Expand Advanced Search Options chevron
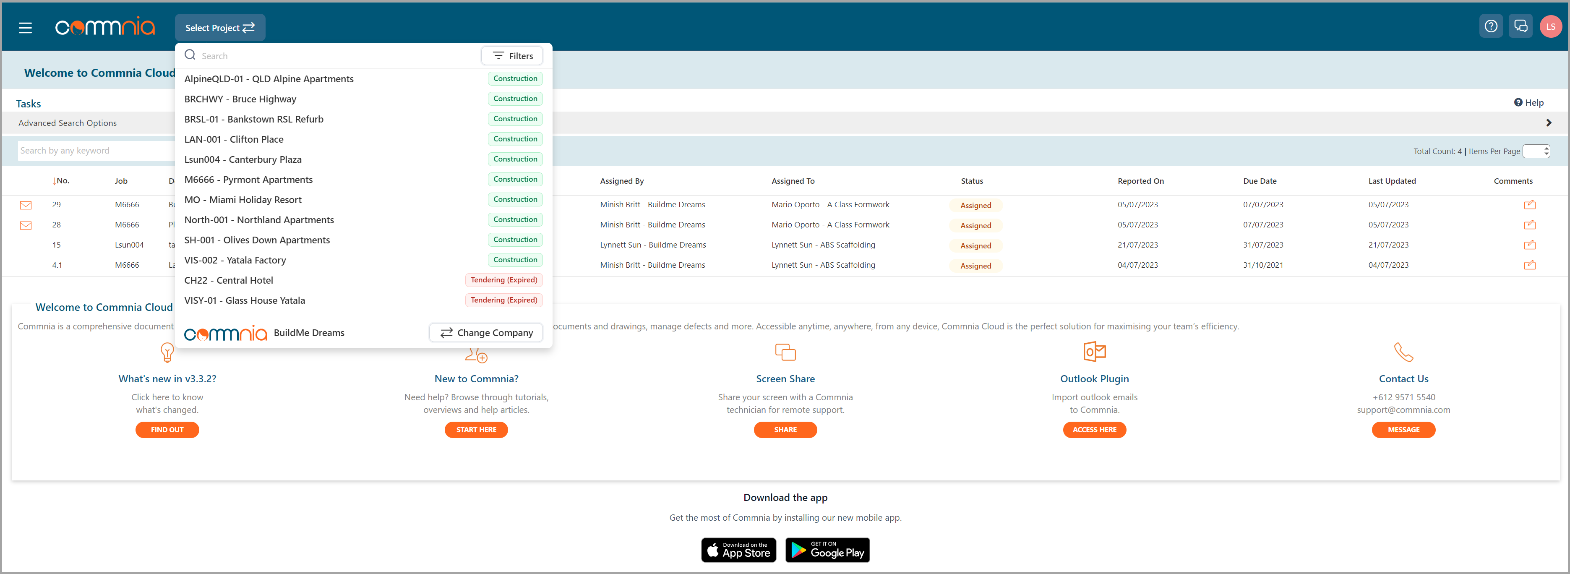The image size is (1570, 574). tap(1549, 123)
